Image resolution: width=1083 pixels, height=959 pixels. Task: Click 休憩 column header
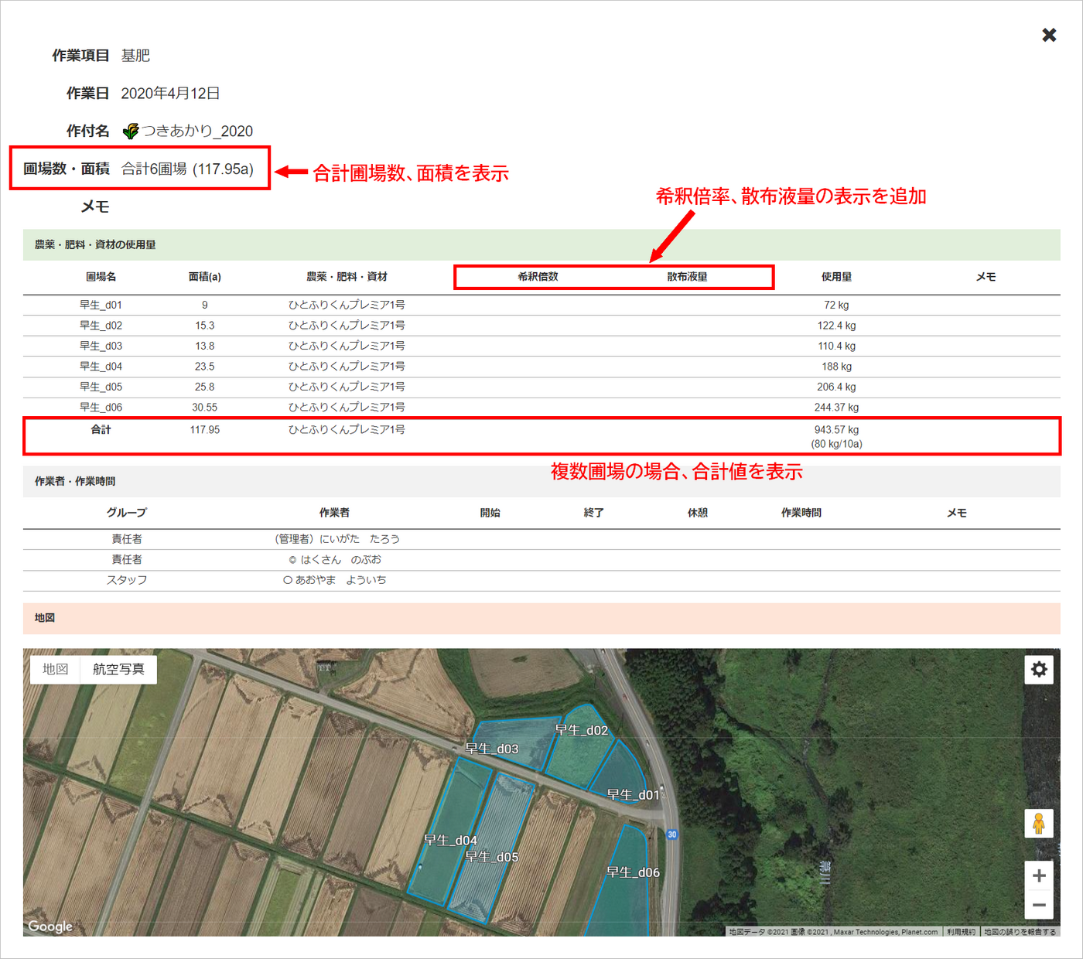click(x=698, y=513)
